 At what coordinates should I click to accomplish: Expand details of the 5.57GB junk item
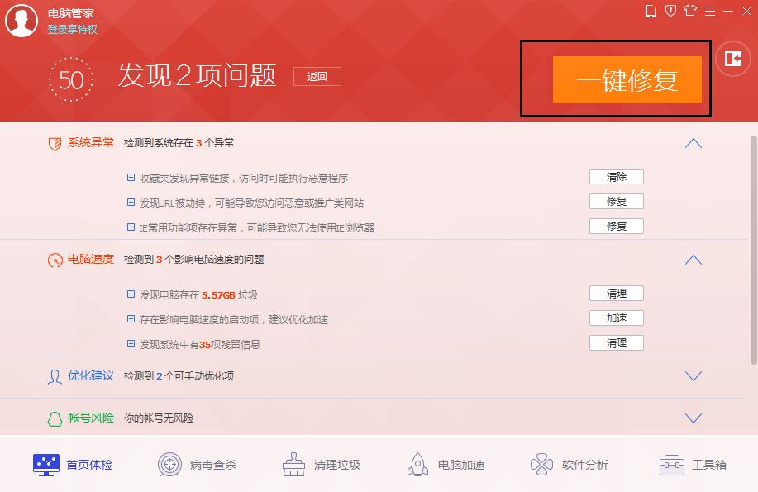[131, 293]
